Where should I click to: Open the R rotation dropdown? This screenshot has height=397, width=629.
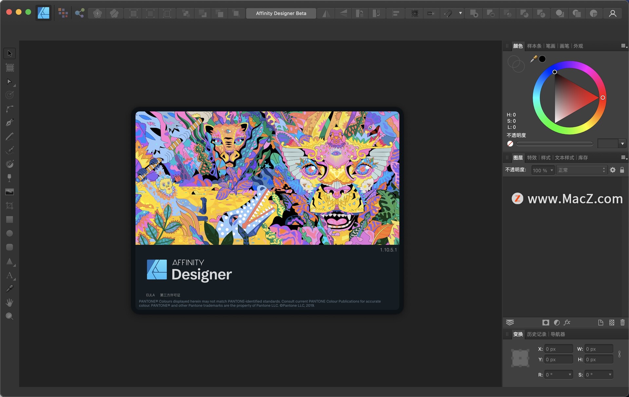pyautogui.click(x=570, y=375)
